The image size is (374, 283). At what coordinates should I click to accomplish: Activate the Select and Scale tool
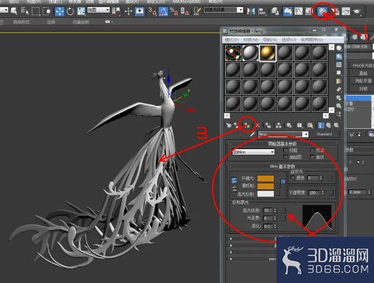(81, 11)
